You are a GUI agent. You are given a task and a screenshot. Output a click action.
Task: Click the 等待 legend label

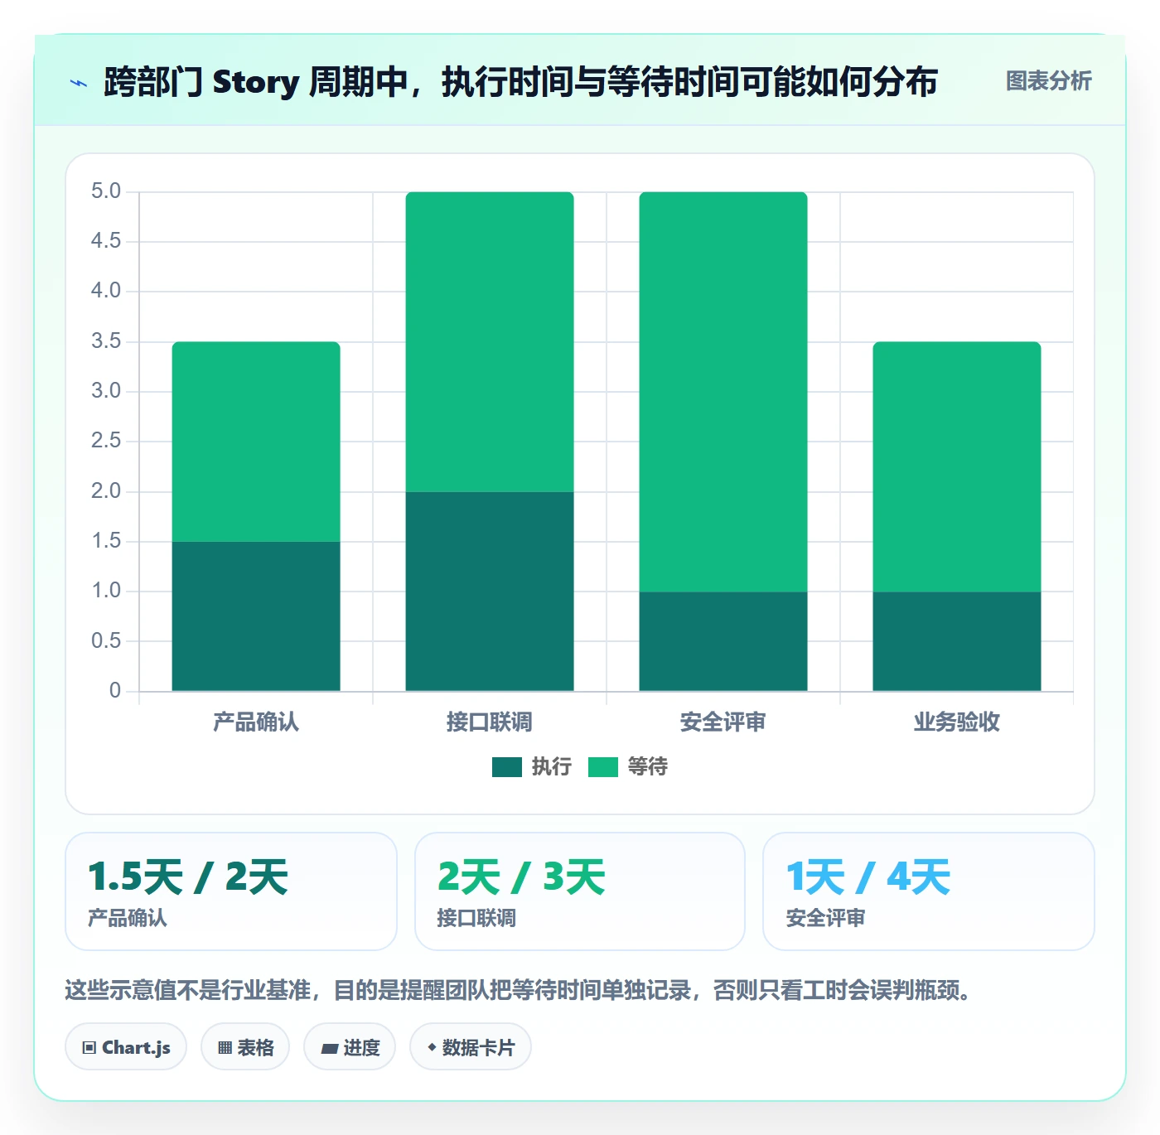pos(648,767)
